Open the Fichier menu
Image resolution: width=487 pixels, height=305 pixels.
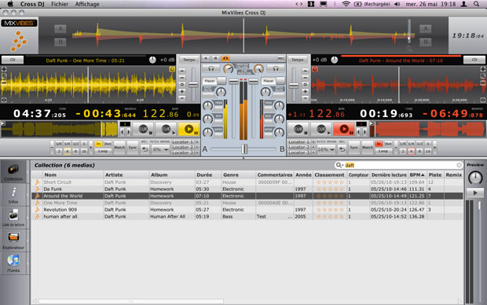60,4
